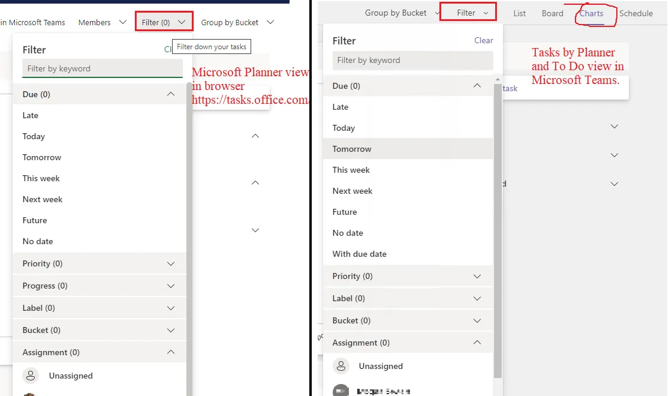669x396 pixels.
Task: Click scrollbar of Teams filter panel
Action: (x=498, y=230)
